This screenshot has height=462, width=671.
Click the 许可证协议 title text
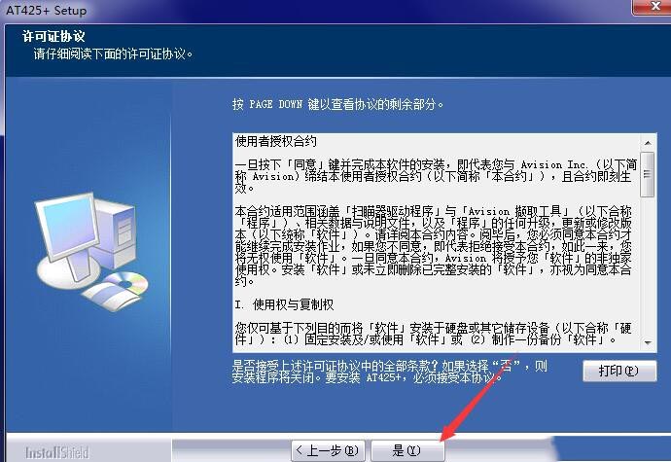[53, 36]
